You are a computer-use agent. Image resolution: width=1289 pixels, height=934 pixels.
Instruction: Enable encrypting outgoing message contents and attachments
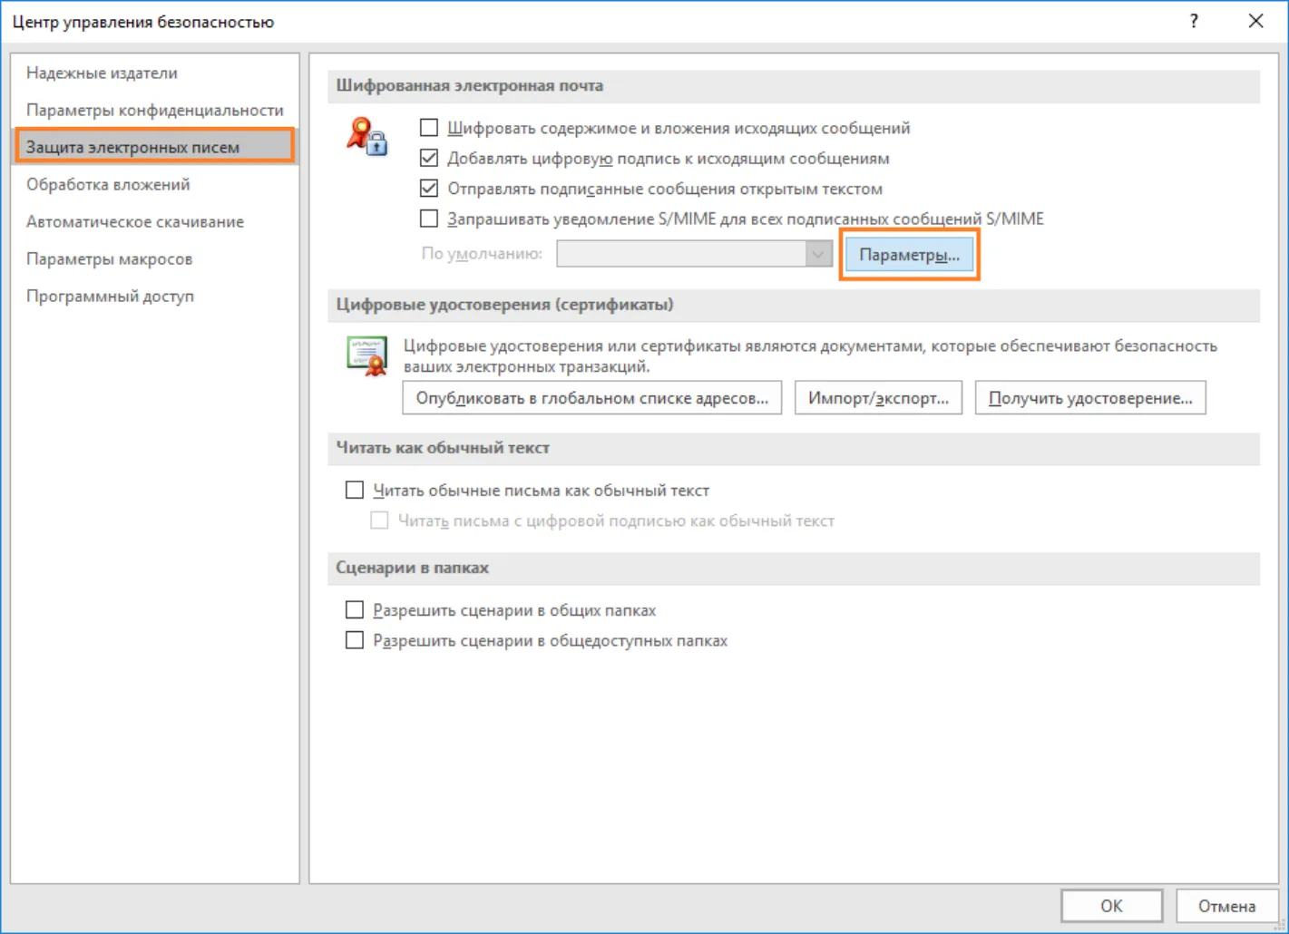point(429,128)
